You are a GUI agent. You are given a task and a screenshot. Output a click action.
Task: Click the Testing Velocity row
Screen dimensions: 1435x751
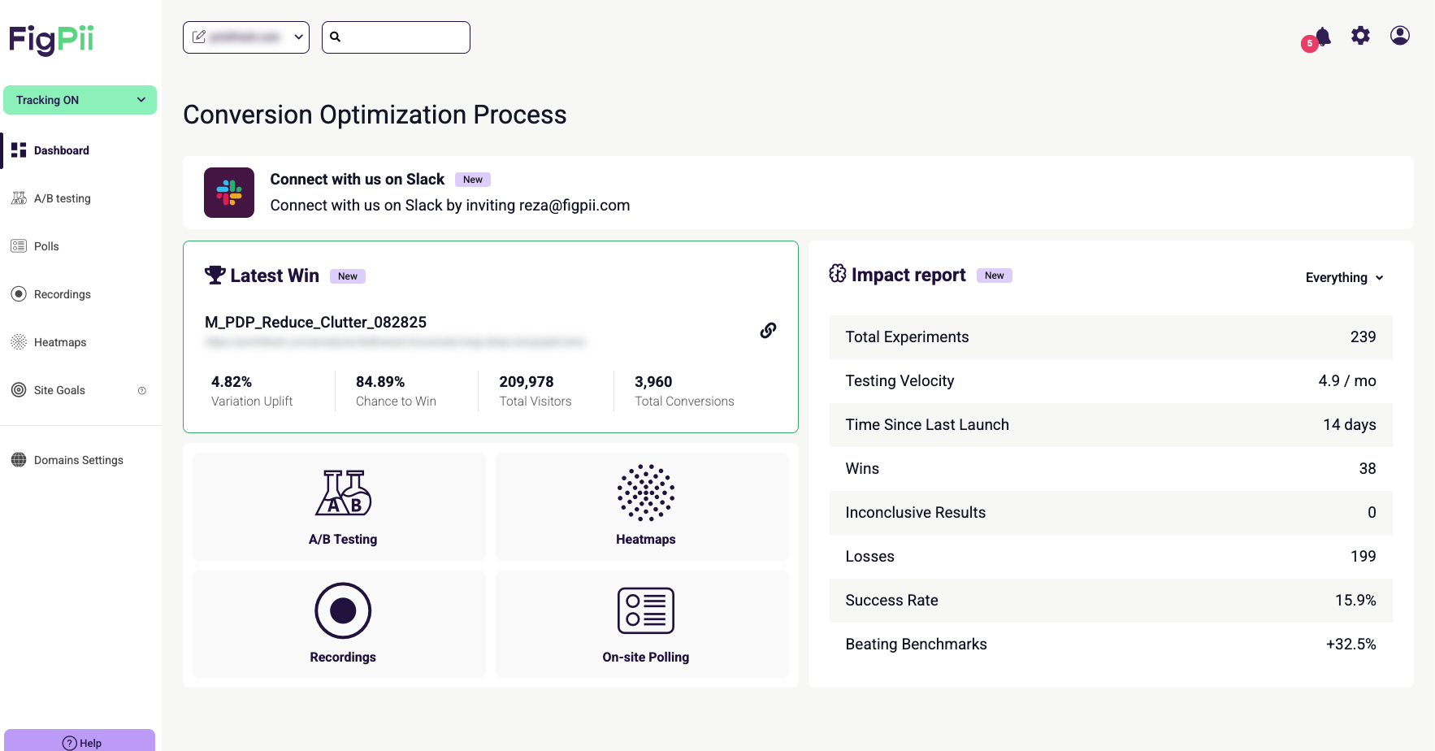pyautogui.click(x=1111, y=381)
